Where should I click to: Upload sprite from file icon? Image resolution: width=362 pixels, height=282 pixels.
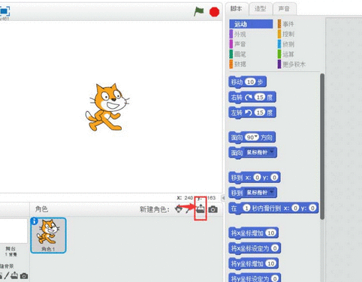(201, 208)
